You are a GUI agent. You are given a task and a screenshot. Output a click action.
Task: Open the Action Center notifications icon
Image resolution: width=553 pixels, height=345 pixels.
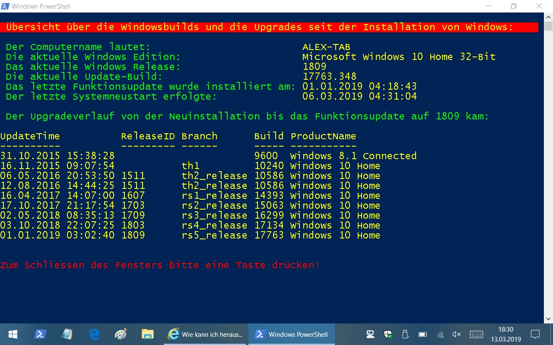(535, 334)
